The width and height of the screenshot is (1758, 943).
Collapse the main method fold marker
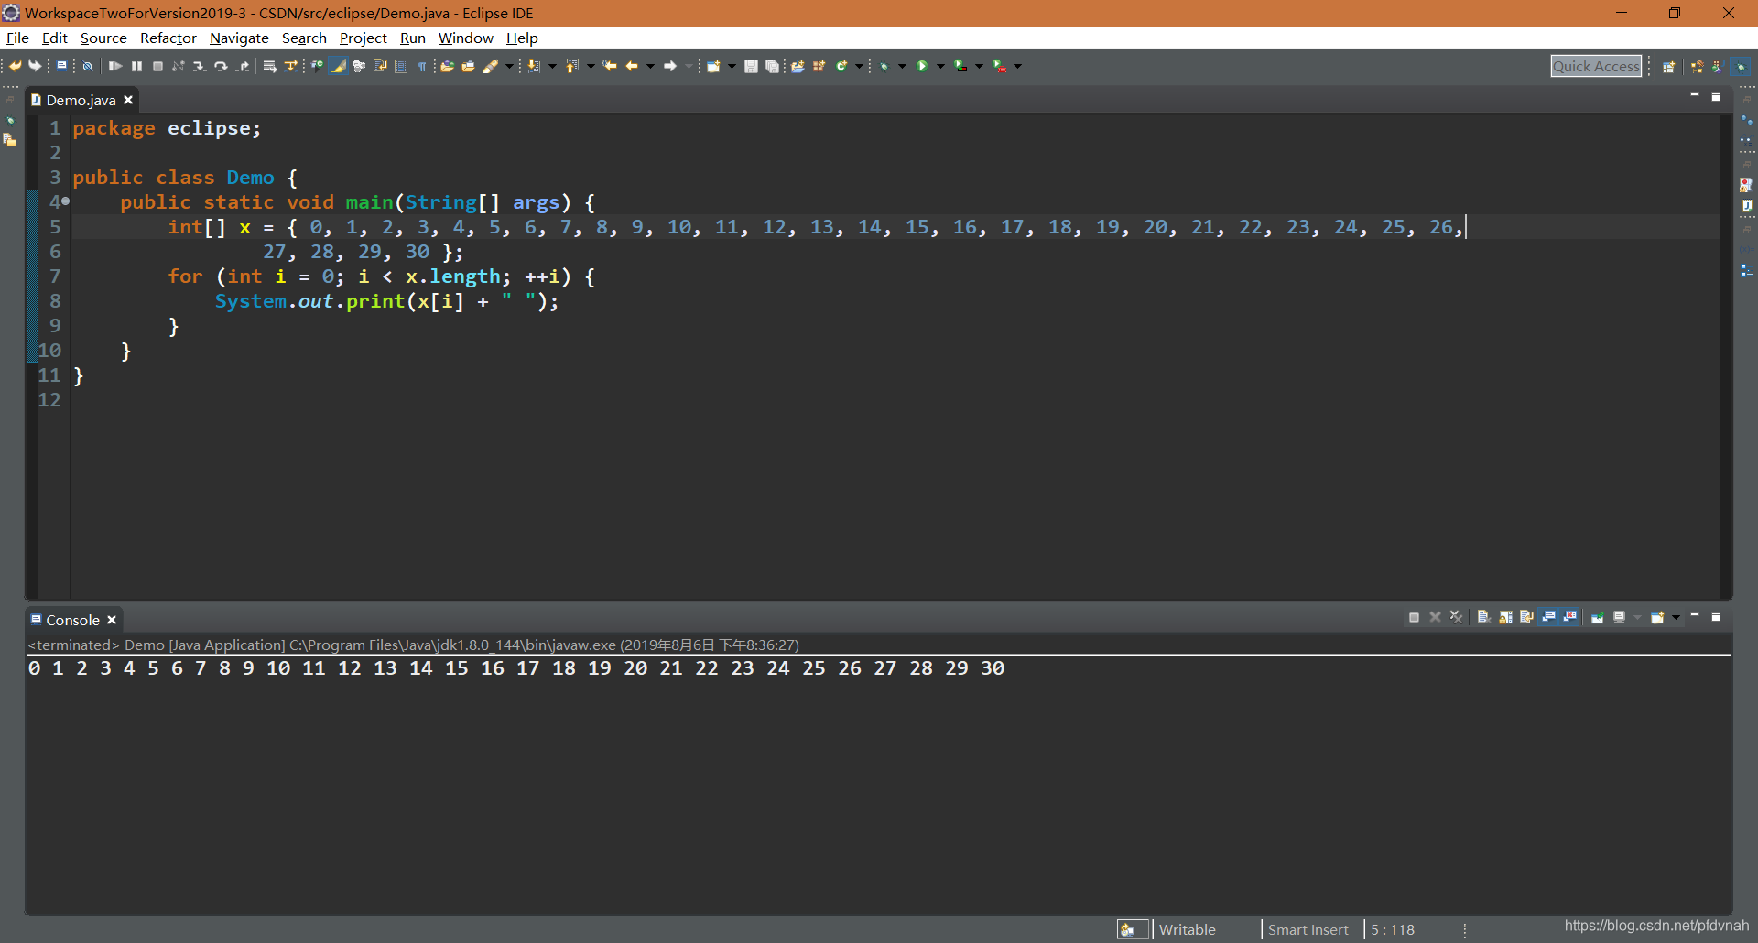(x=65, y=201)
